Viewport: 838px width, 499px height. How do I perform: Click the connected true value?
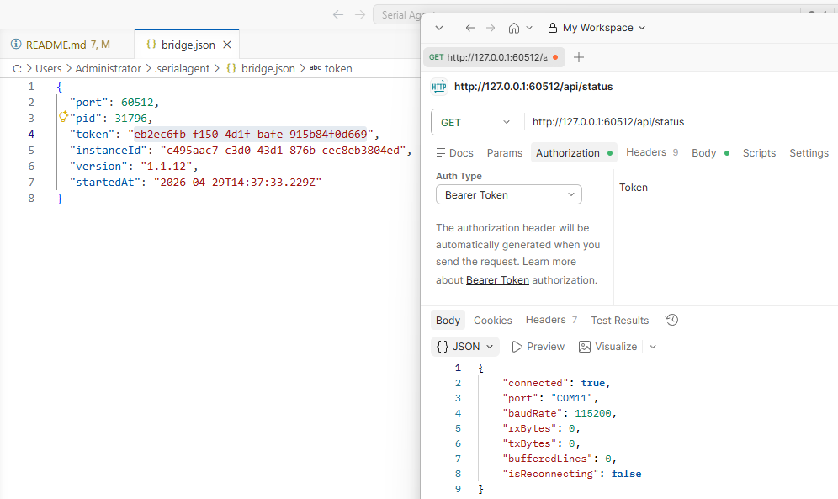[x=593, y=383]
